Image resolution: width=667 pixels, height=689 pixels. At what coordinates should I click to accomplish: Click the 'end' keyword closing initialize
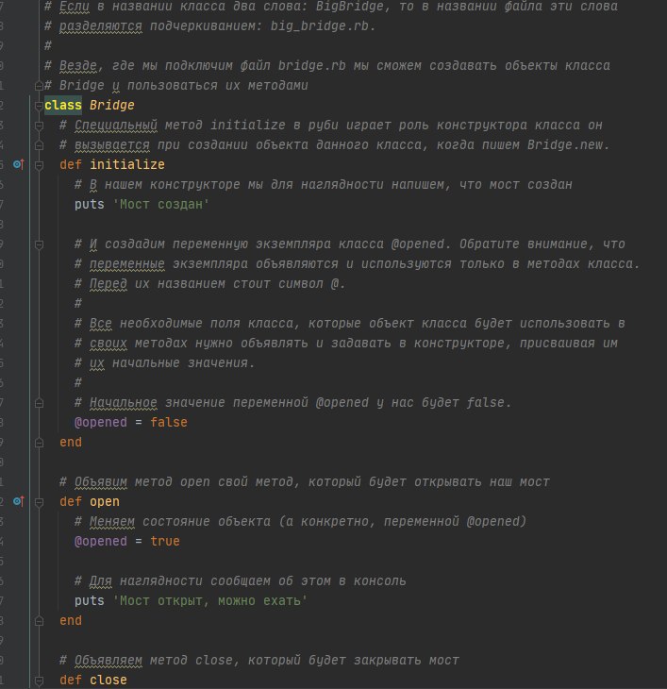click(71, 443)
